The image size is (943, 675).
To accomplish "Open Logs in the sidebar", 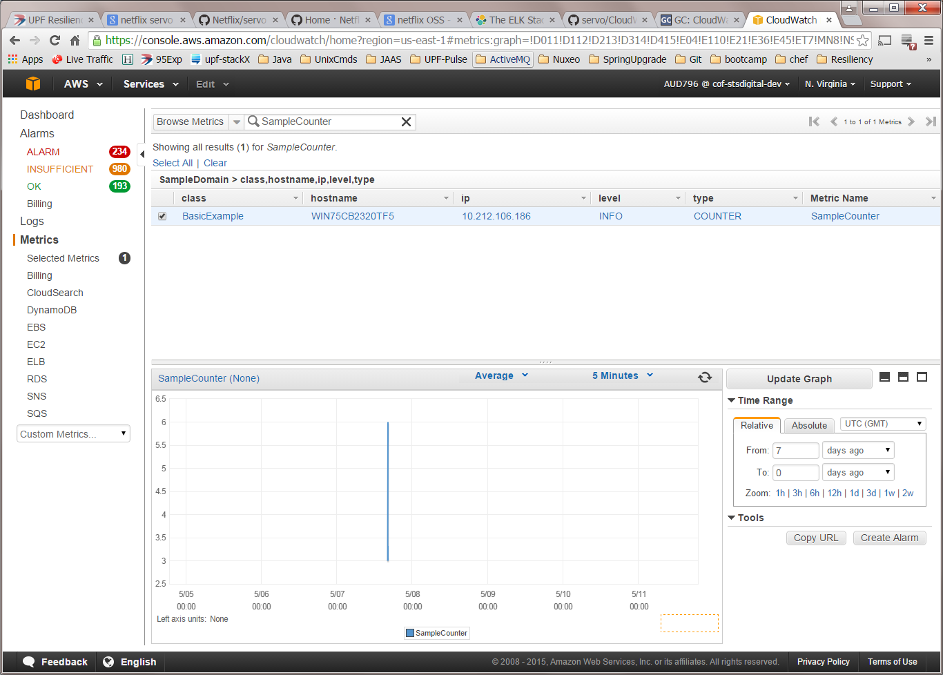I will pos(32,221).
